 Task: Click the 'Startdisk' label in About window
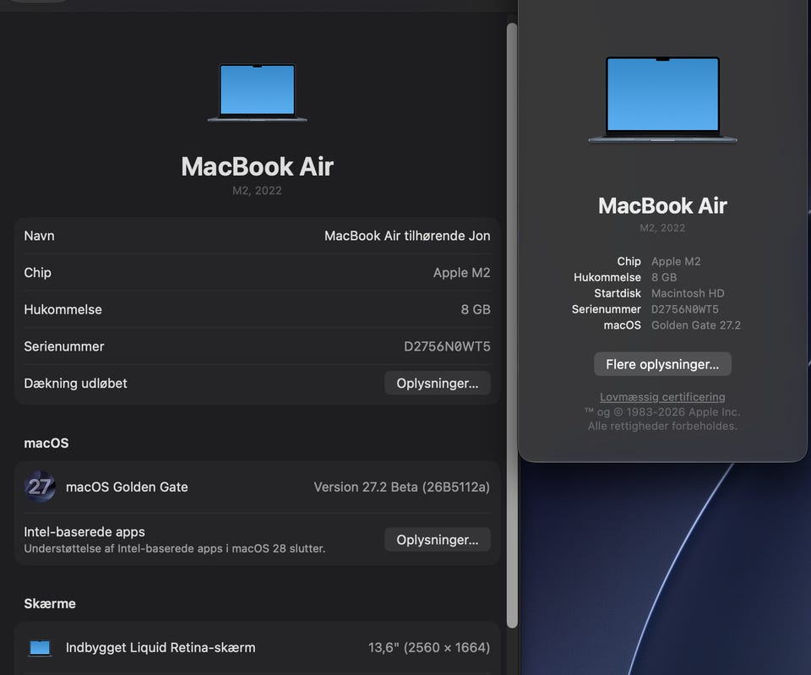(617, 293)
